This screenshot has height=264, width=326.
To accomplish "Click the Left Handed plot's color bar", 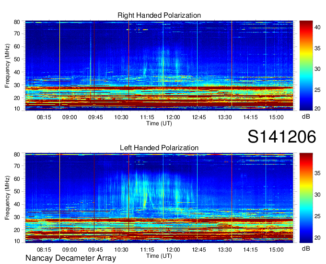I will [x=306, y=198].
